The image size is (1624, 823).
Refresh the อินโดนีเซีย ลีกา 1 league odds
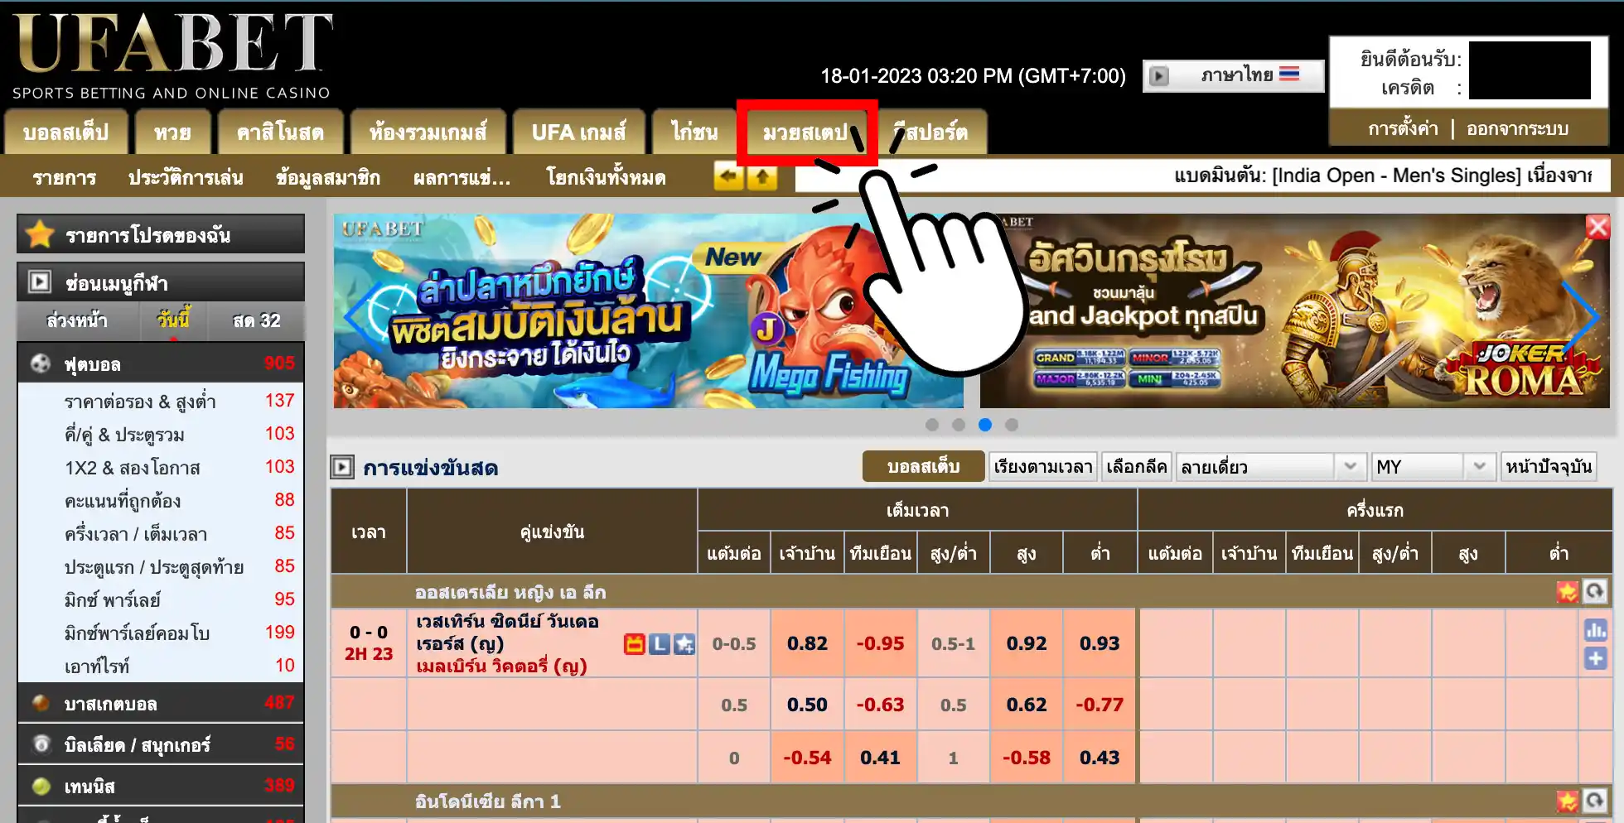(1595, 801)
